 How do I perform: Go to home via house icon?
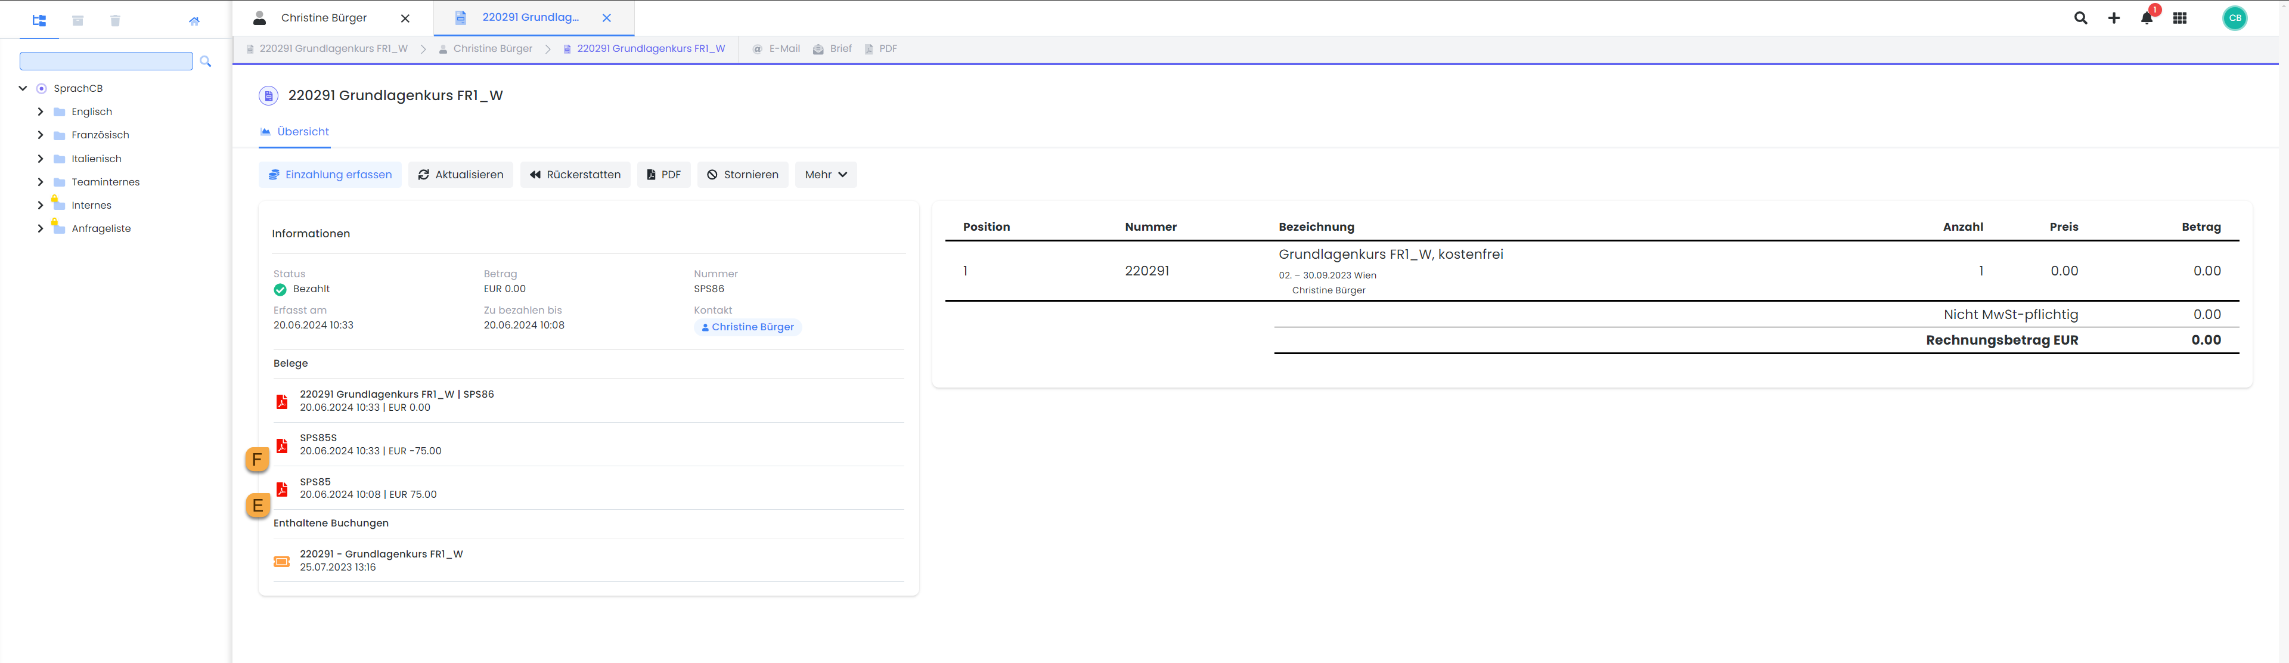tap(194, 20)
